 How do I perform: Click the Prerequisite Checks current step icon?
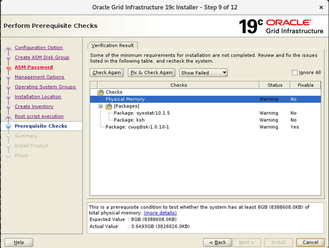pos(8,126)
